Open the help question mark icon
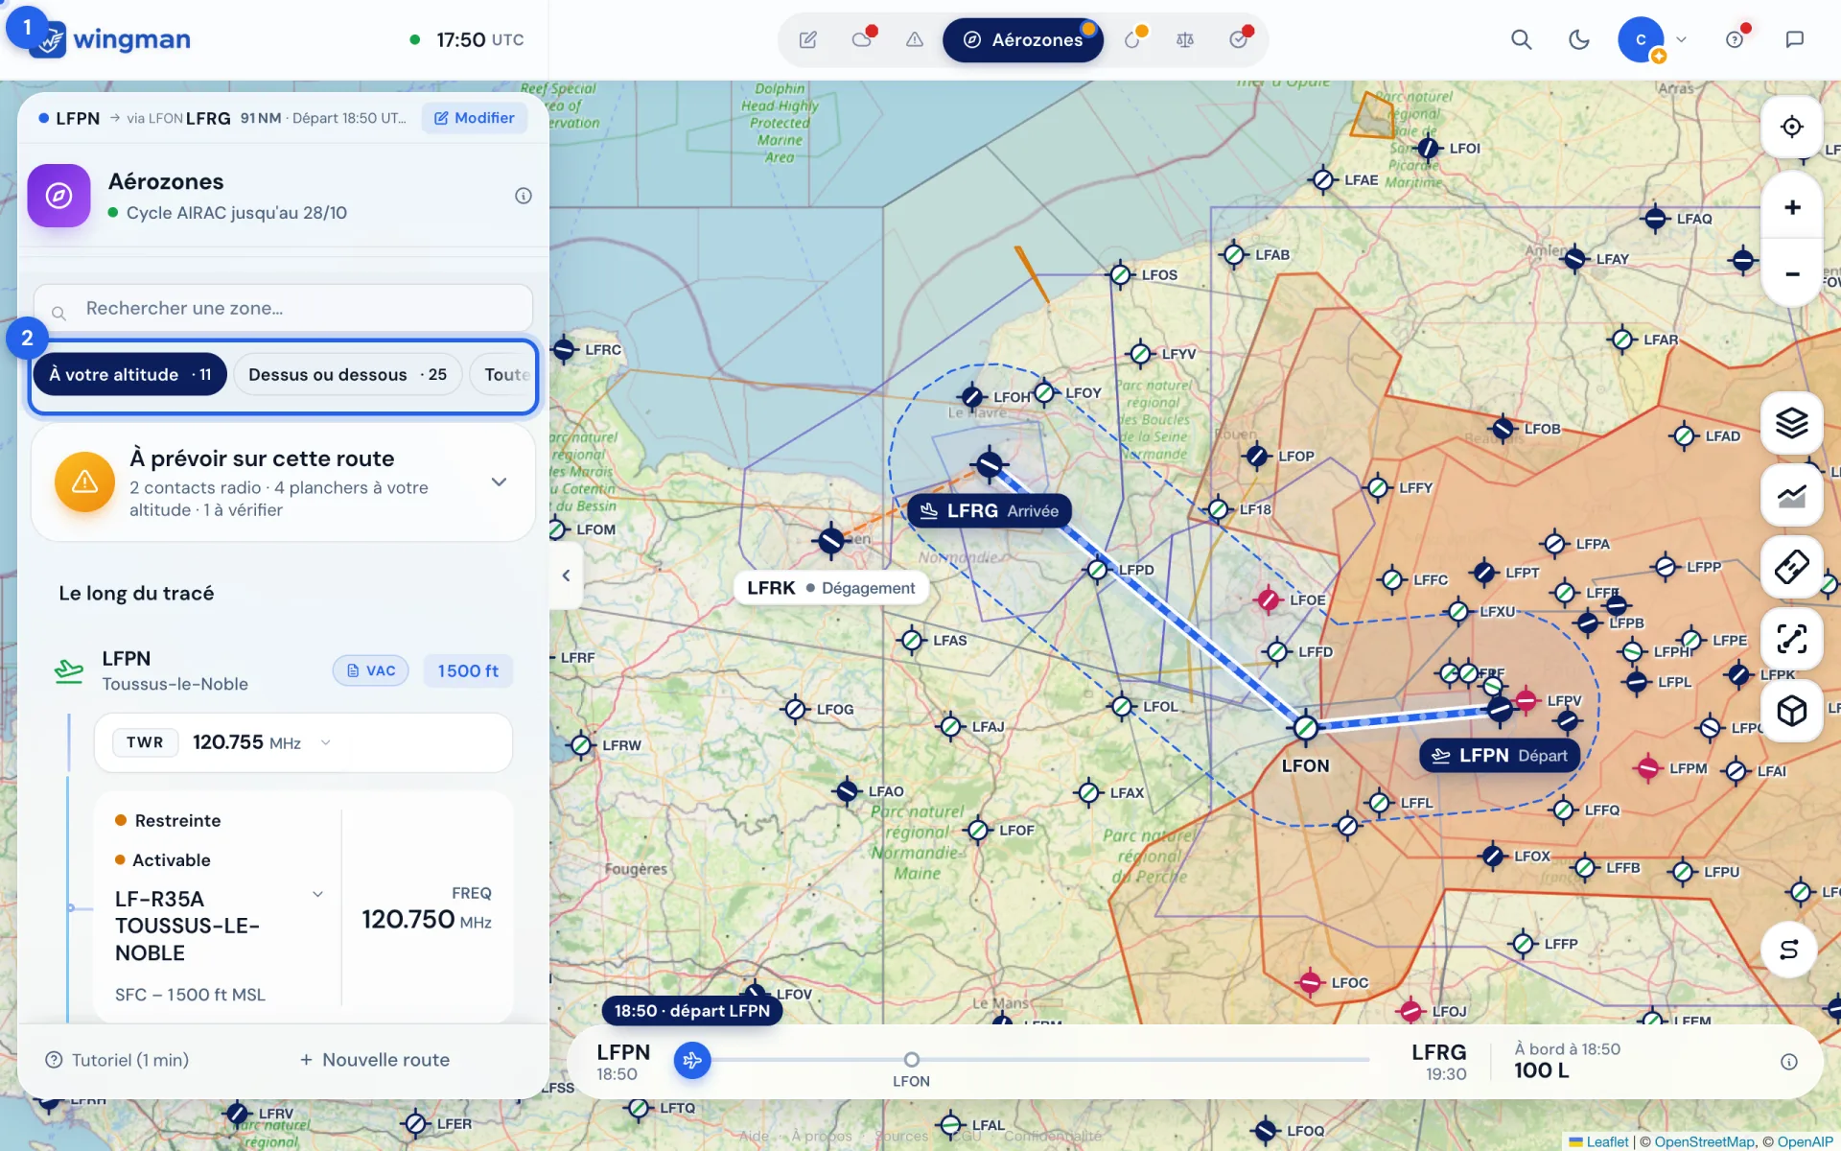Viewport: 1841px width, 1151px height. [1735, 39]
